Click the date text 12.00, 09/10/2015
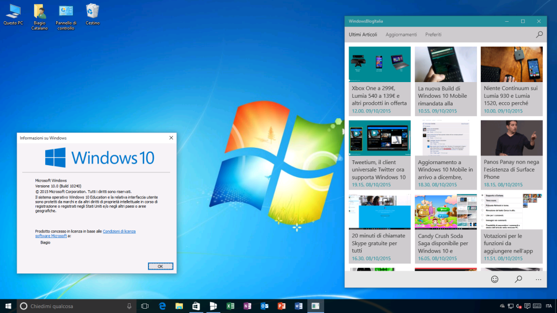 point(371,111)
